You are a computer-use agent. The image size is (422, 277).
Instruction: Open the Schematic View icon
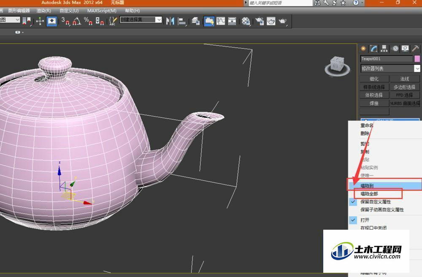(232, 21)
